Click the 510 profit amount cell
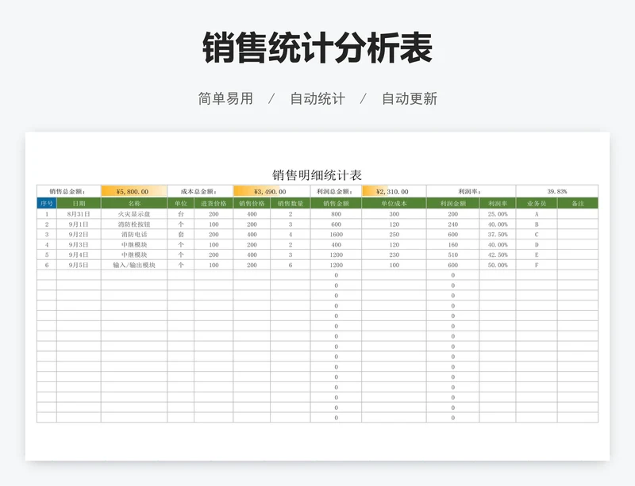635x486 pixels. tap(452, 255)
